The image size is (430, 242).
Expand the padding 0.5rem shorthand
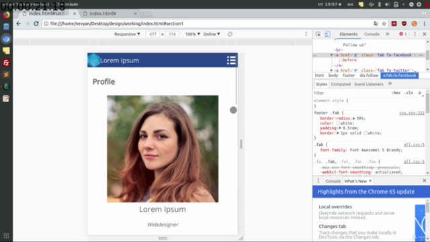340,128
